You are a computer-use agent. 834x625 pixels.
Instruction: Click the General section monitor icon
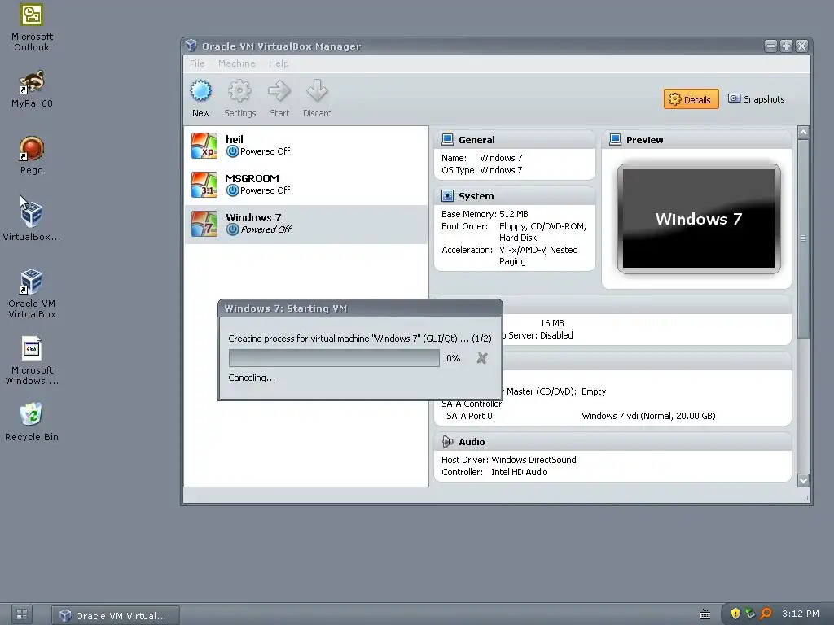[x=447, y=139]
